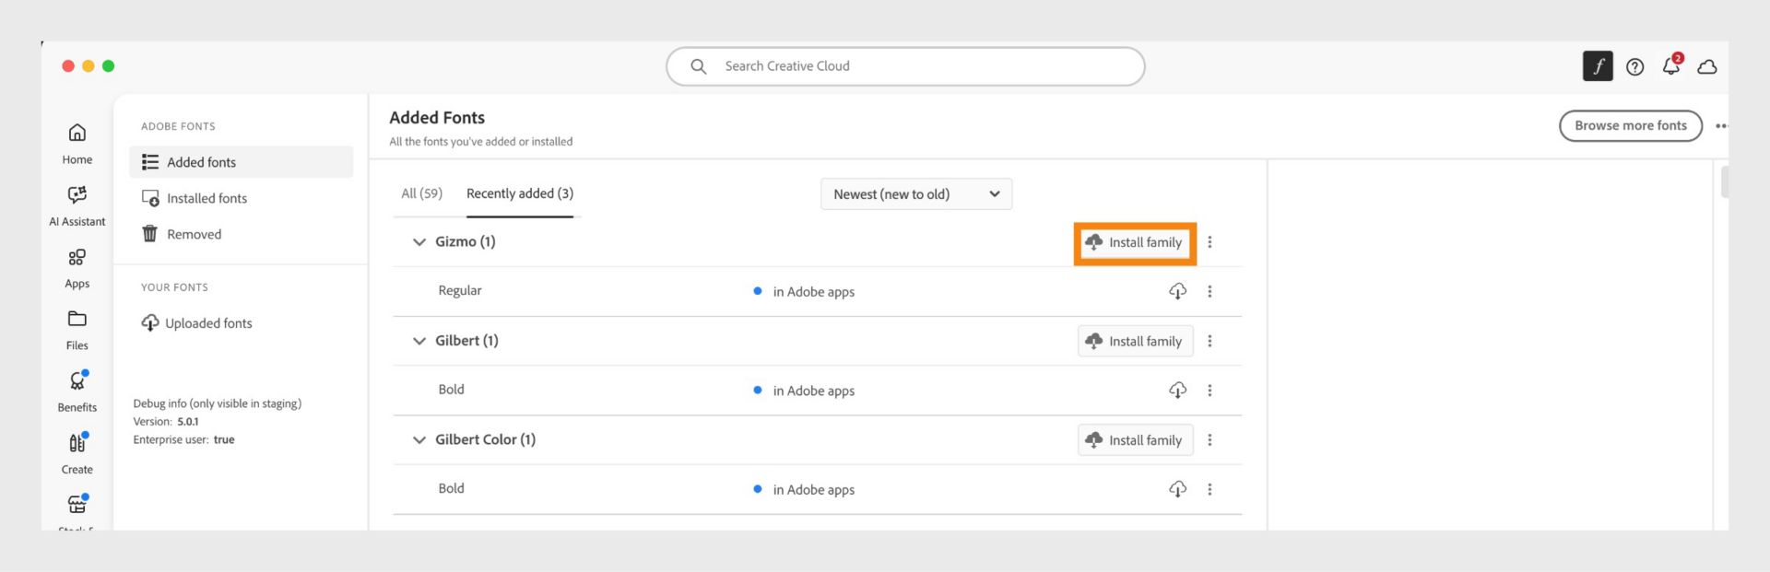Screen dimensions: 1770x572
Task: Open notifications bell icon
Action: pyautogui.click(x=1671, y=65)
